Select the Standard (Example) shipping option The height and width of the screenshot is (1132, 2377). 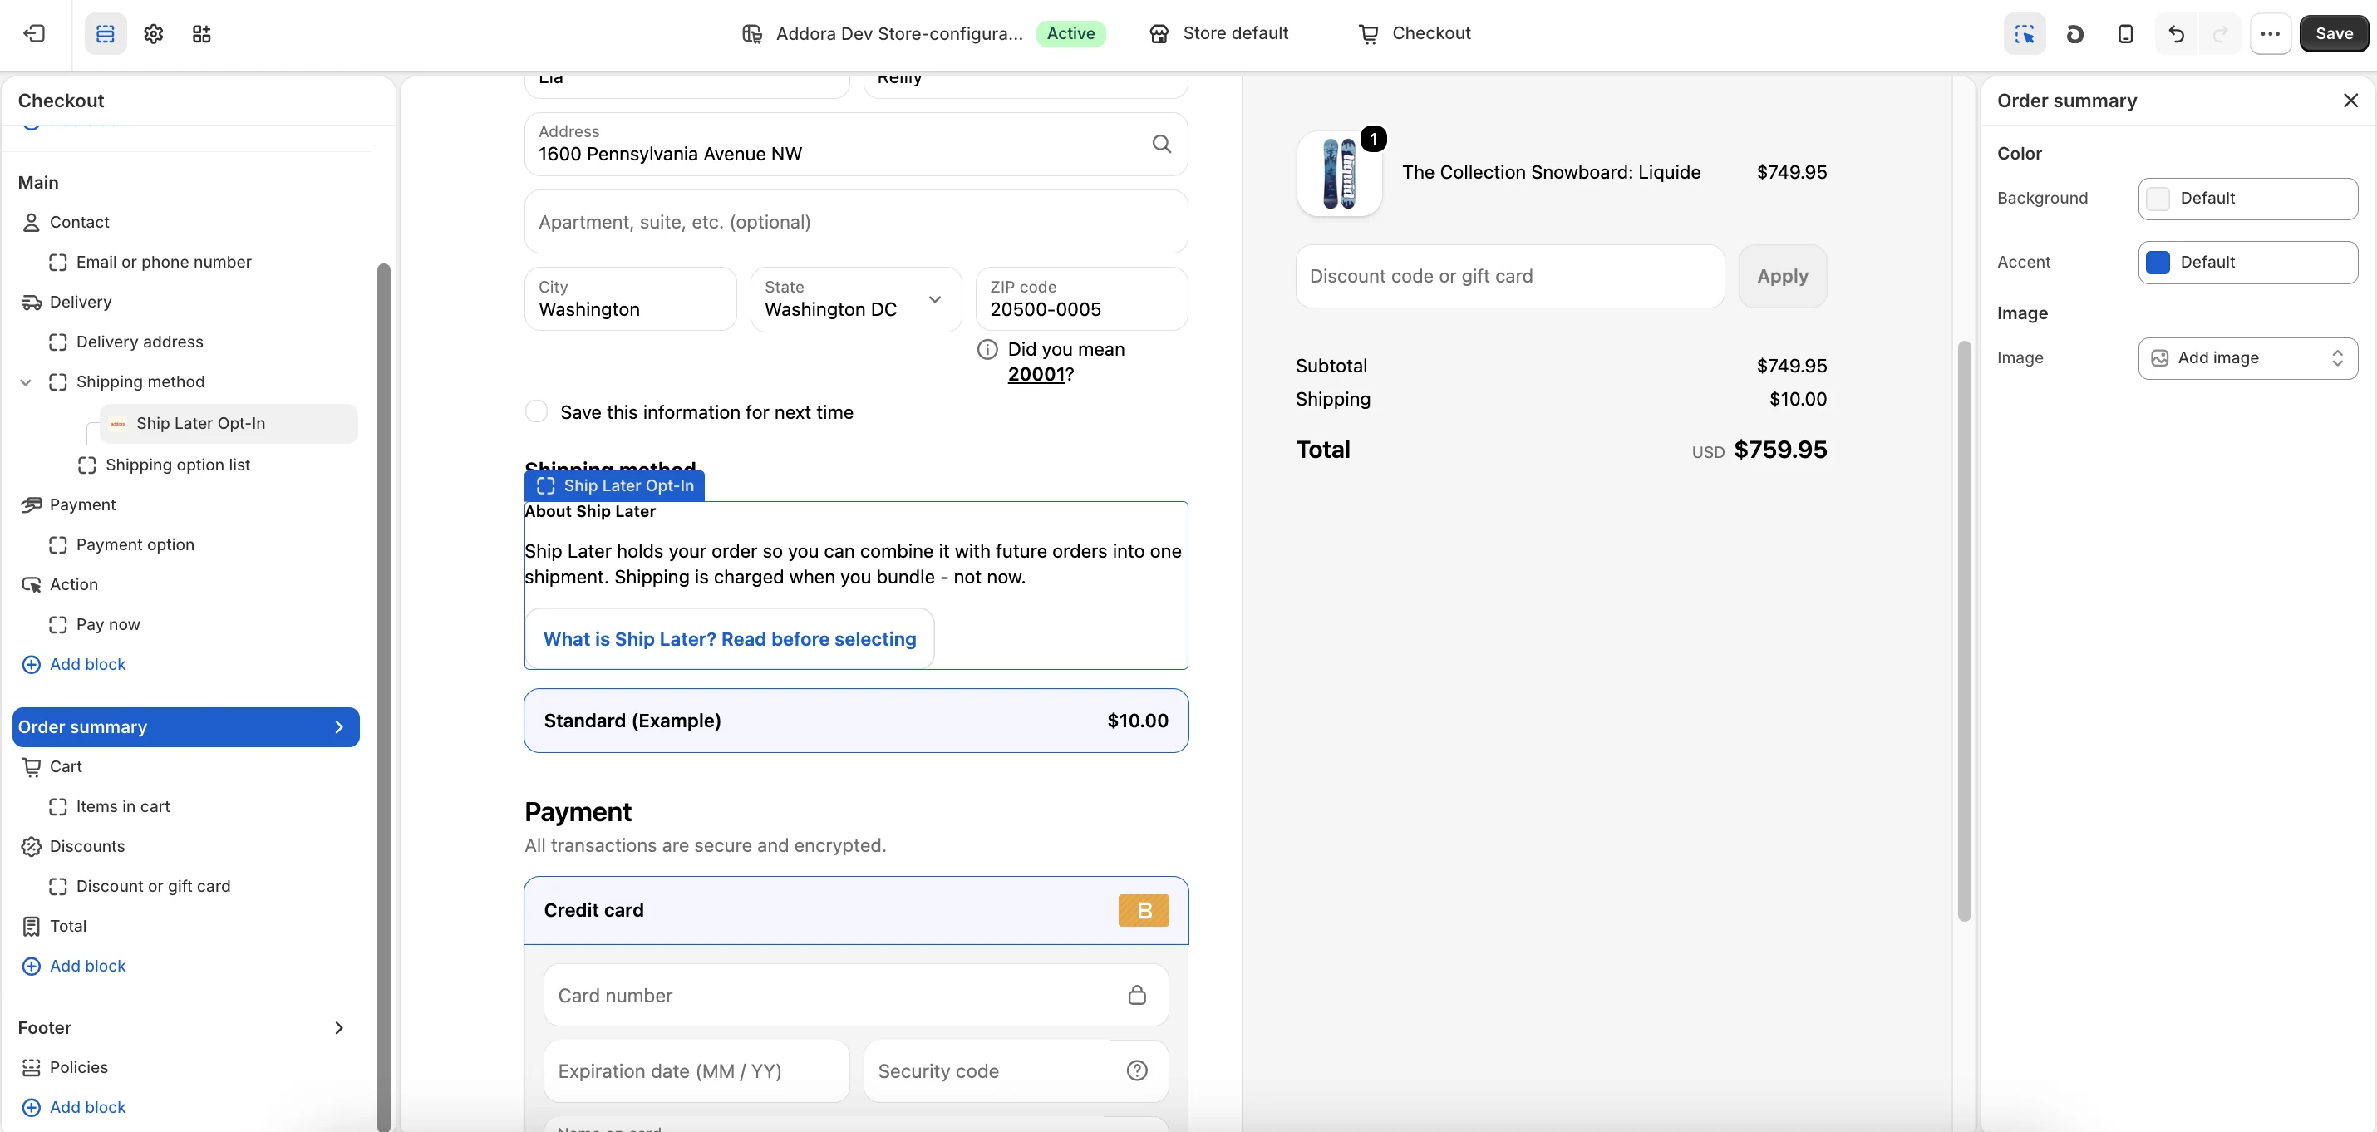855,721
